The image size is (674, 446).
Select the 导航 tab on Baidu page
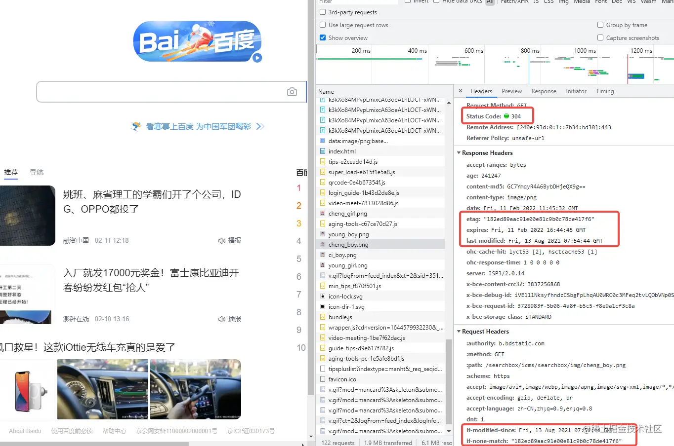pyautogui.click(x=37, y=172)
